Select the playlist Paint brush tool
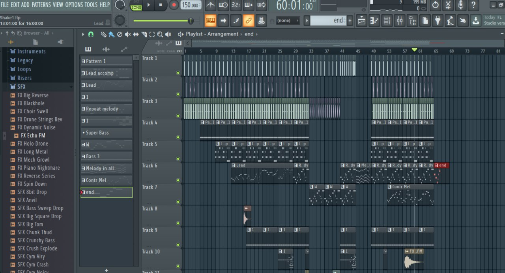This screenshot has height=273, width=505. tap(112, 34)
